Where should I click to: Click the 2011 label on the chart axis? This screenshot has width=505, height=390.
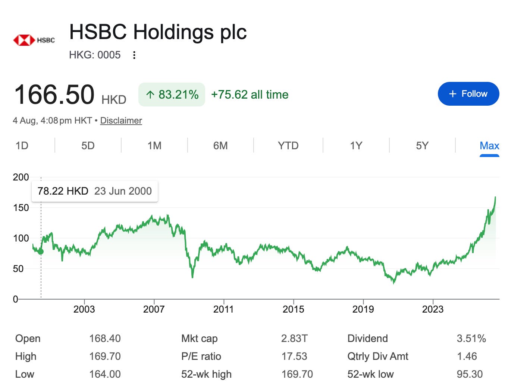223,309
